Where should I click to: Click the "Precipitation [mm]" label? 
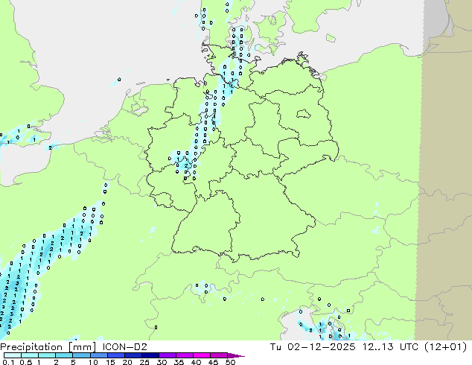tap(48, 347)
